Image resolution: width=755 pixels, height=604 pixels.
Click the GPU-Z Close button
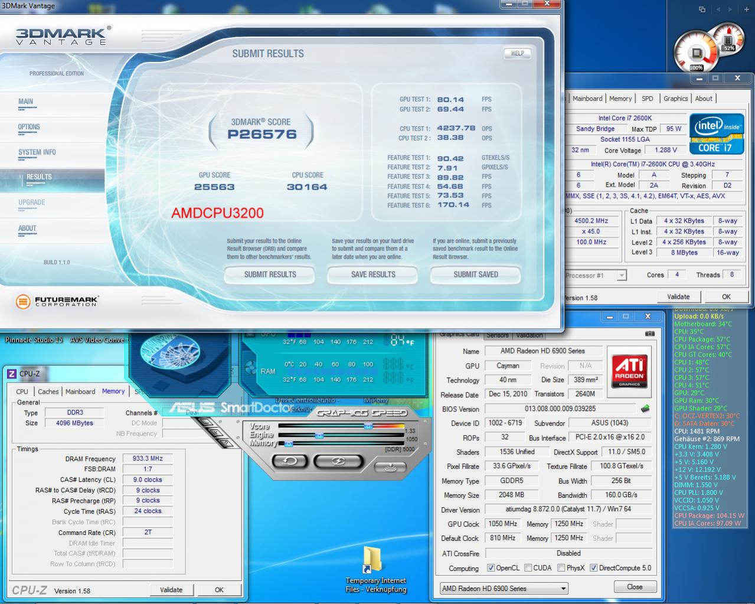pyautogui.click(x=635, y=587)
